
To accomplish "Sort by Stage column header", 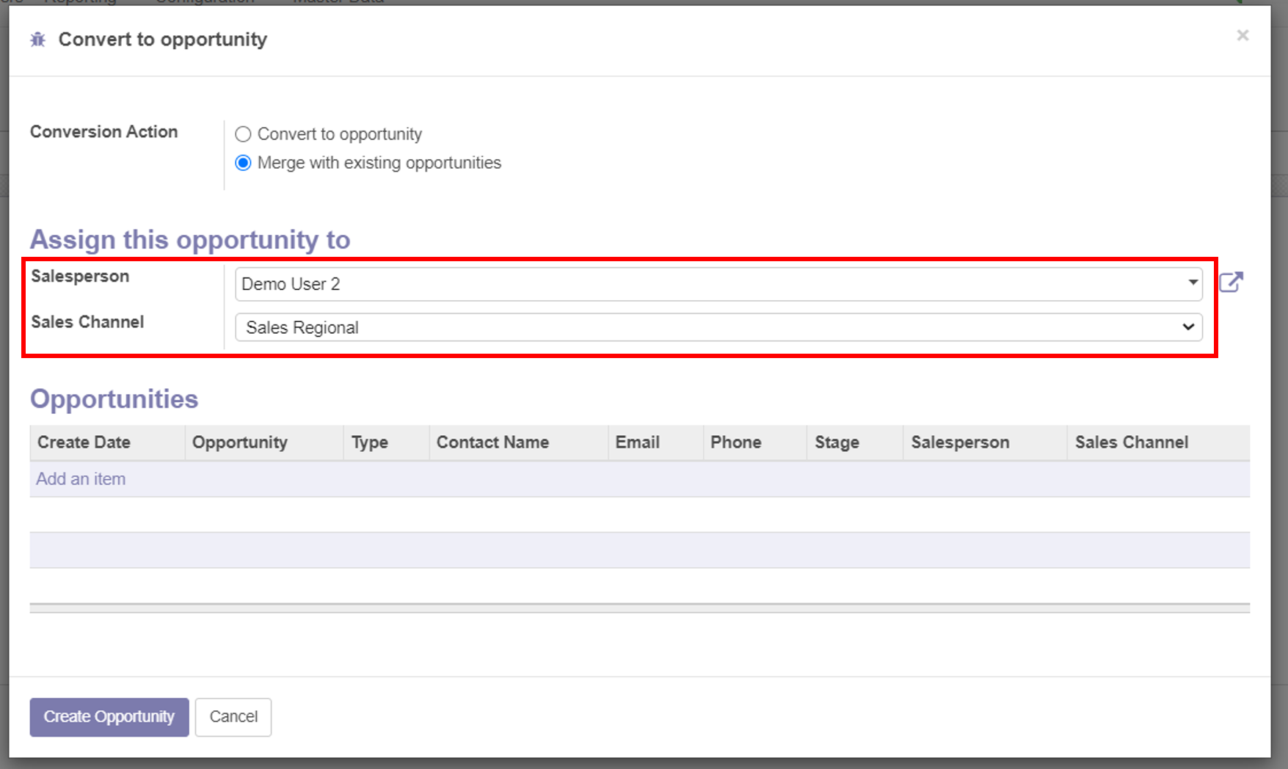I will click(x=855, y=442).
